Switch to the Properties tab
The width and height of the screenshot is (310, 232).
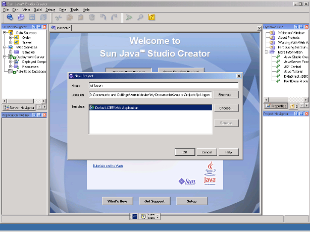click(x=276, y=106)
